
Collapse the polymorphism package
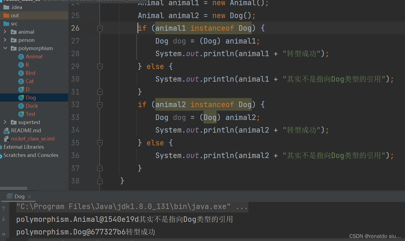tap(5, 48)
